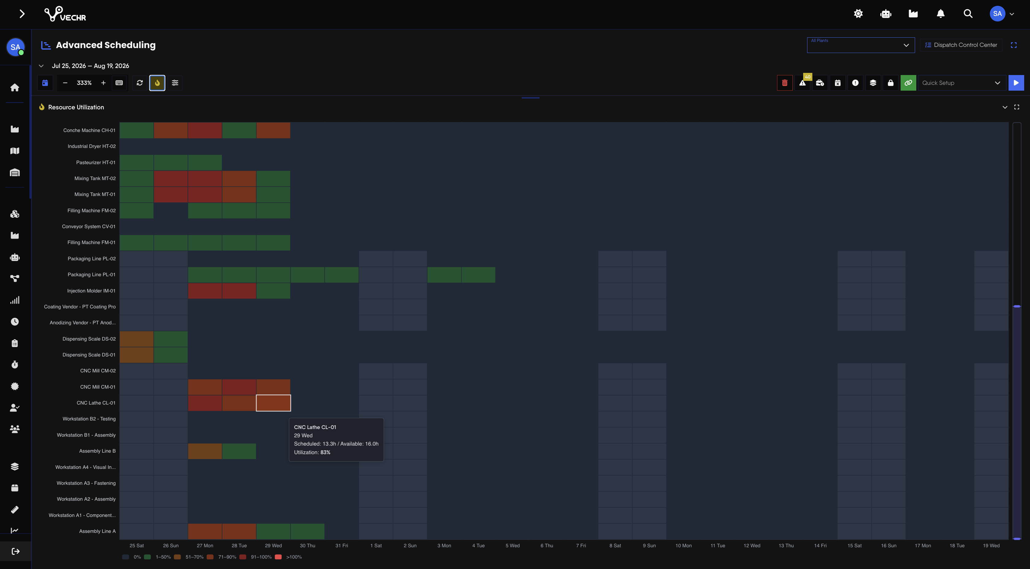1030x569 pixels.
Task: Open notifications bell
Action: tap(941, 14)
